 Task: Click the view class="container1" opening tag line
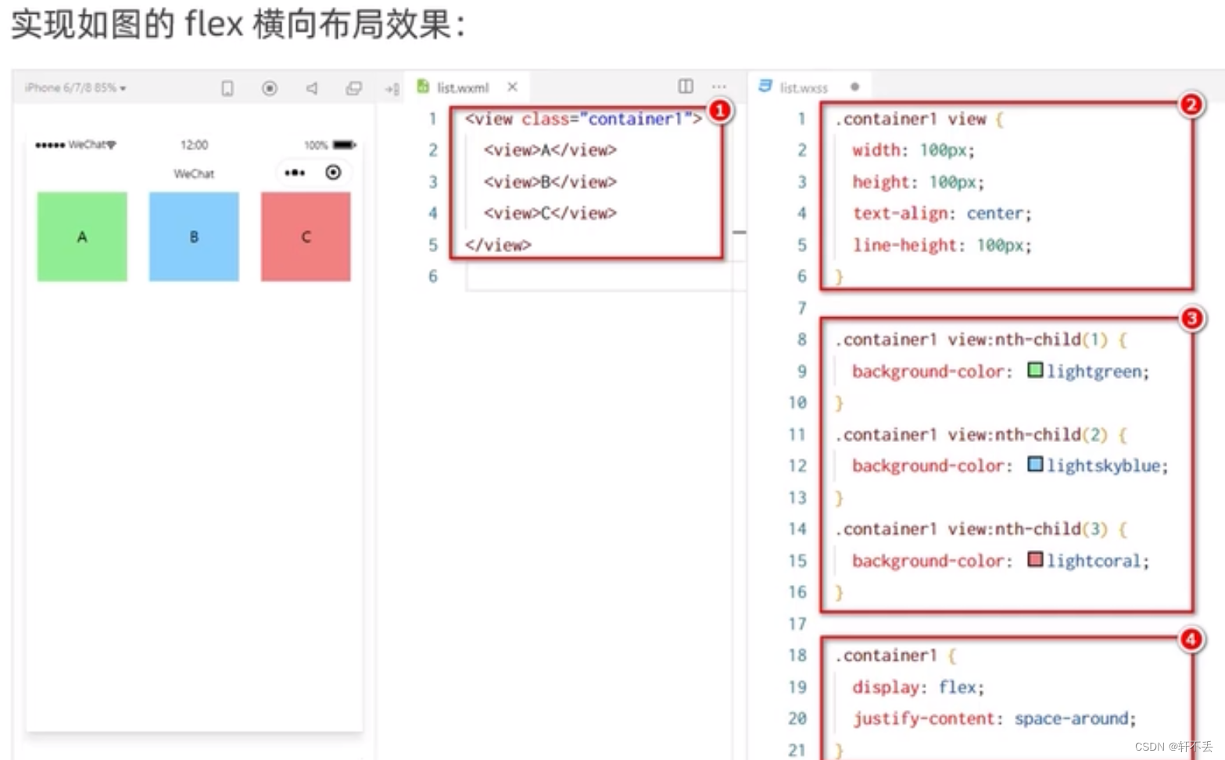583,119
